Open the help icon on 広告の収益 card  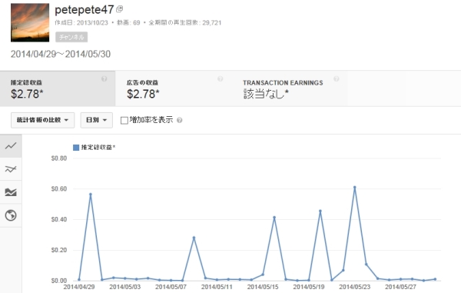pos(221,79)
